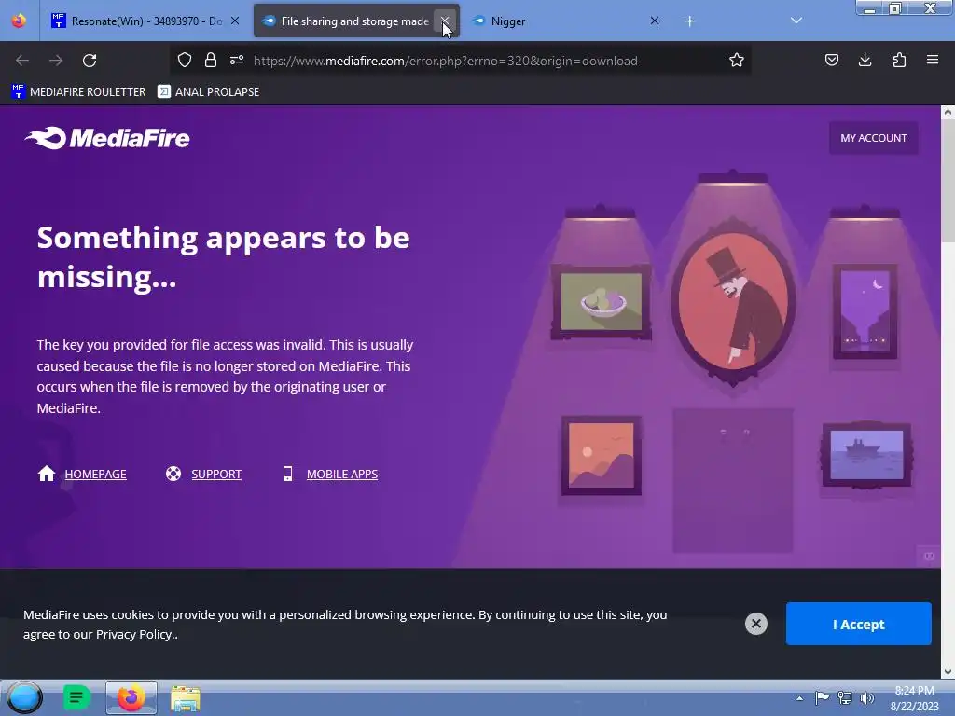The height and width of the screenshot is (716, 955).
Task: Click the page vertical scrollbar thumb
Action: (948, 182)
